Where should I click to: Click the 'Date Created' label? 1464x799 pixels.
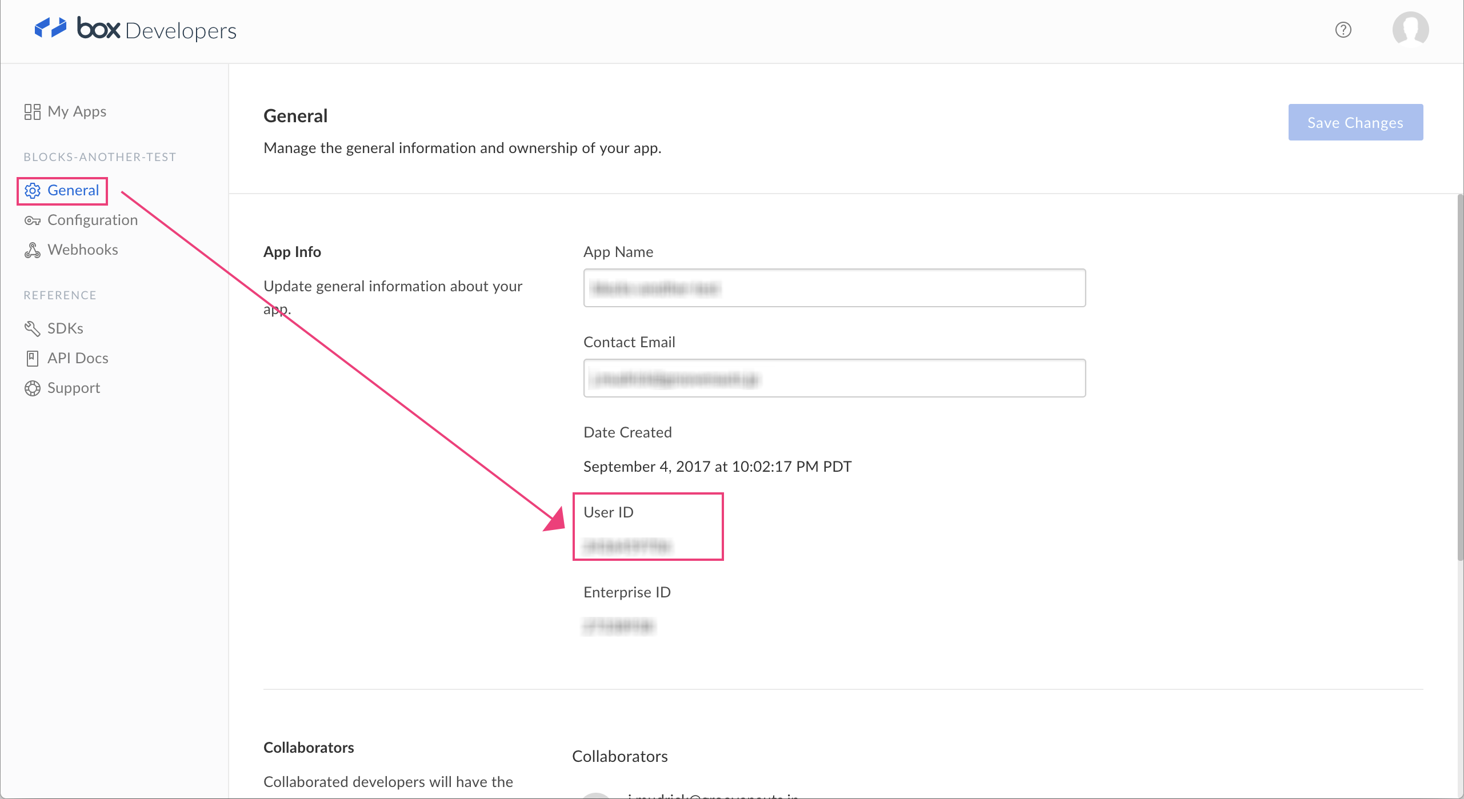click(x=627, y=432)
